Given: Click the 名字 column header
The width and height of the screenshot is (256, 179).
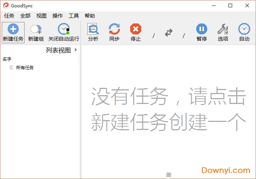Looking at the screenshot, I should point(7,59).
